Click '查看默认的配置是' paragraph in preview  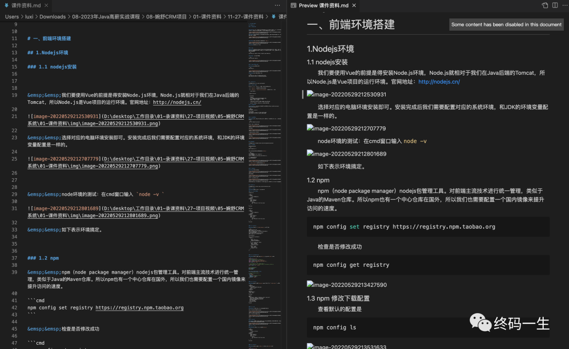(340, 309)
